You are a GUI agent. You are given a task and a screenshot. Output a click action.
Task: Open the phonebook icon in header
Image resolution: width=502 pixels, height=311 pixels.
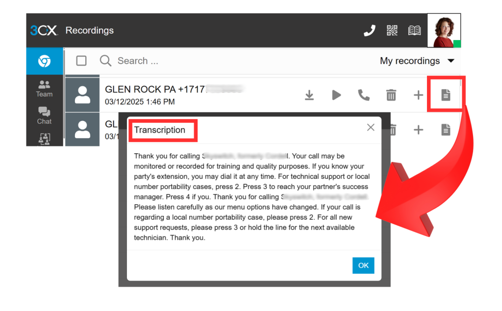pos(415,30)
